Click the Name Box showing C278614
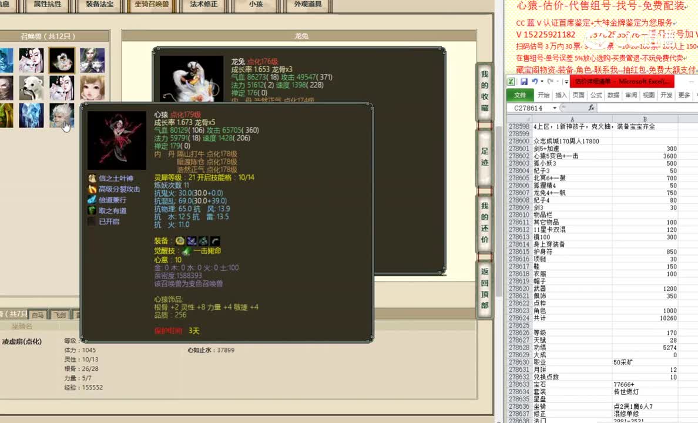This screenshot has height=423, width=698. tap(529, 108)
